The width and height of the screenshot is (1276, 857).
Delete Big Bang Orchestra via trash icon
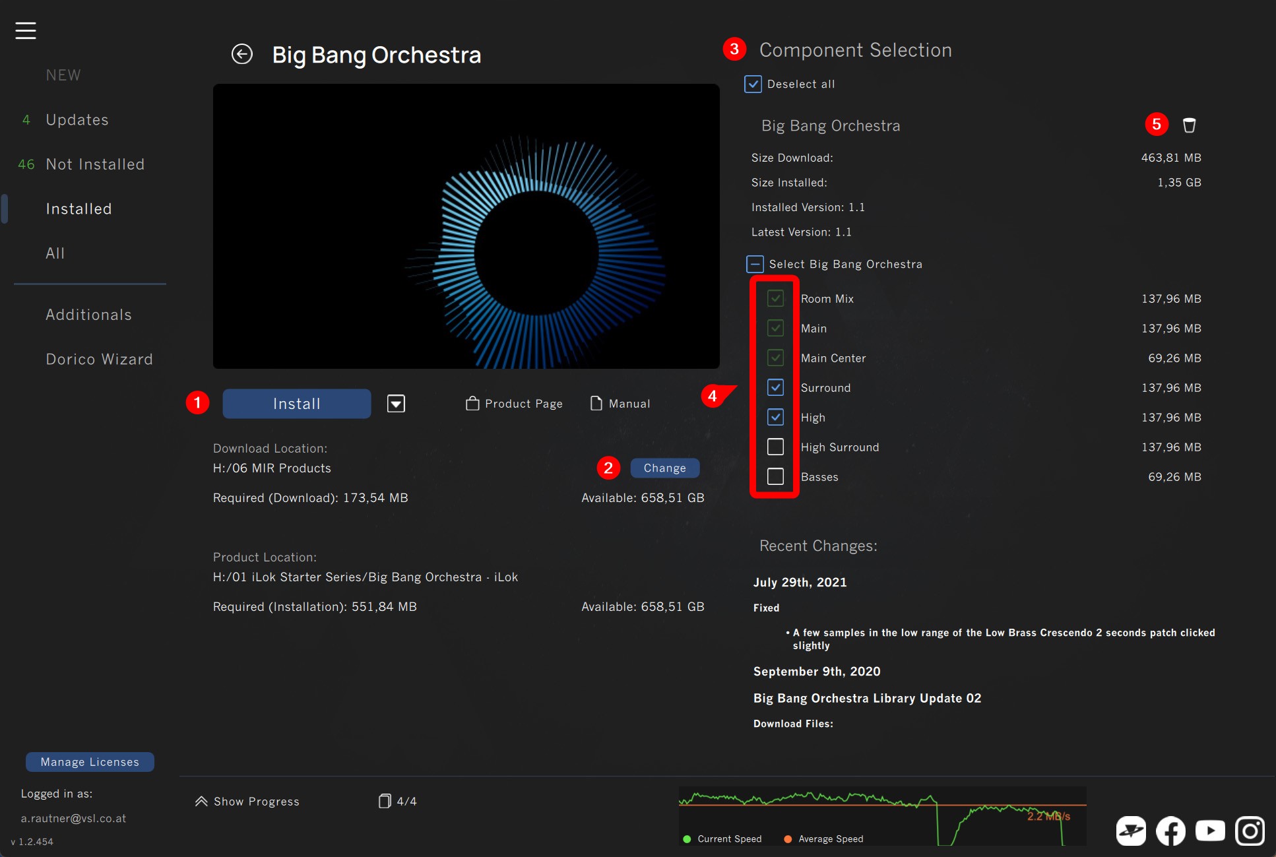point(1189,125)
